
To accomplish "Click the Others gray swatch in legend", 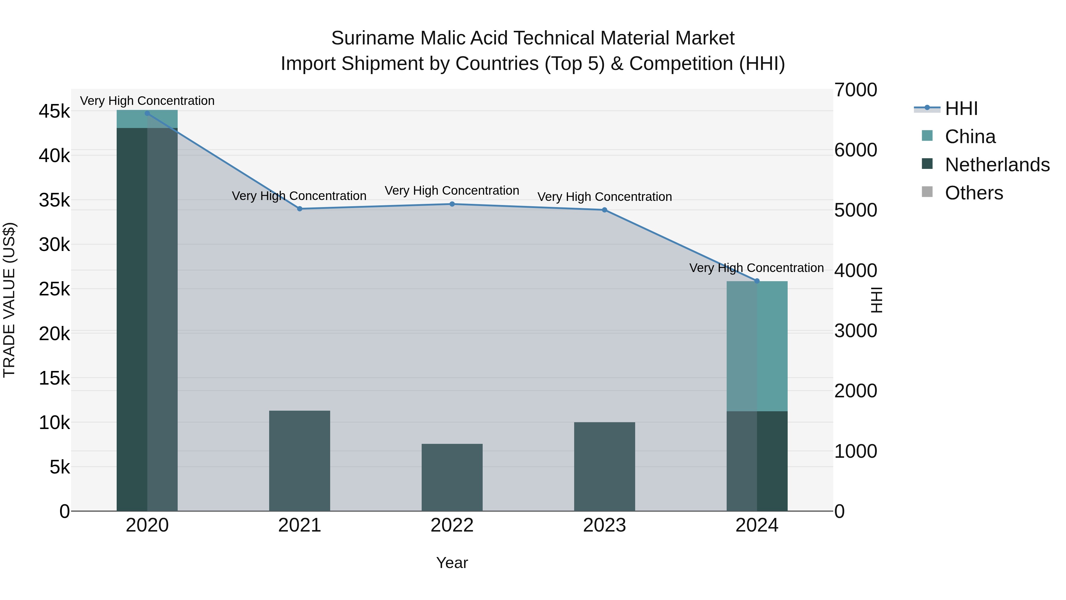I will pyautogui.click(x=927, y=192).
